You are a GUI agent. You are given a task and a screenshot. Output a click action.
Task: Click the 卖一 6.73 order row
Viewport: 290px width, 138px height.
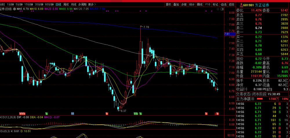click(x=262, y=32)
